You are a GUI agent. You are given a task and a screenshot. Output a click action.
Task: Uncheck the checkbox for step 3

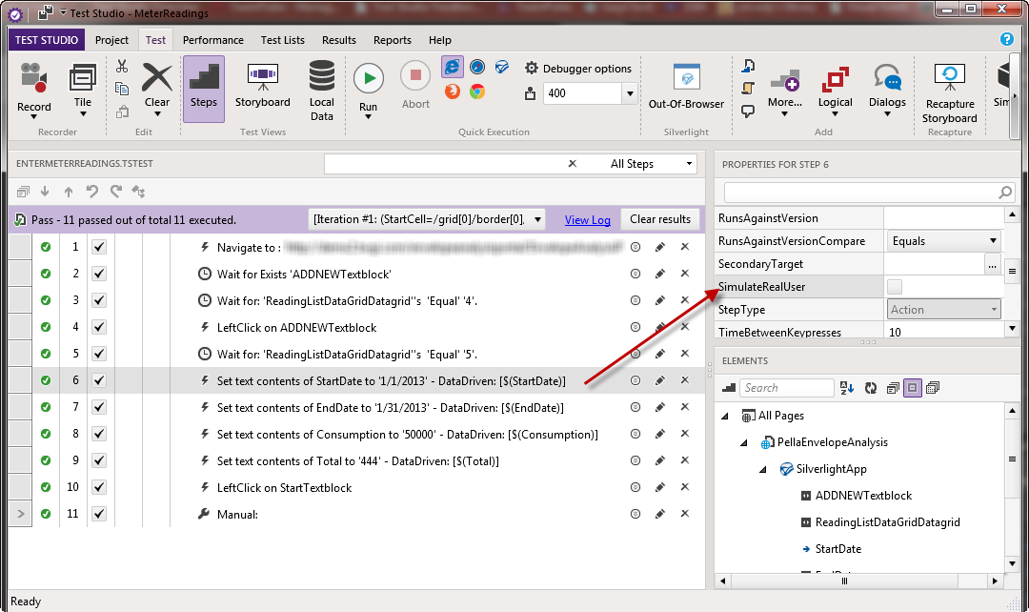tap(99, 300)
